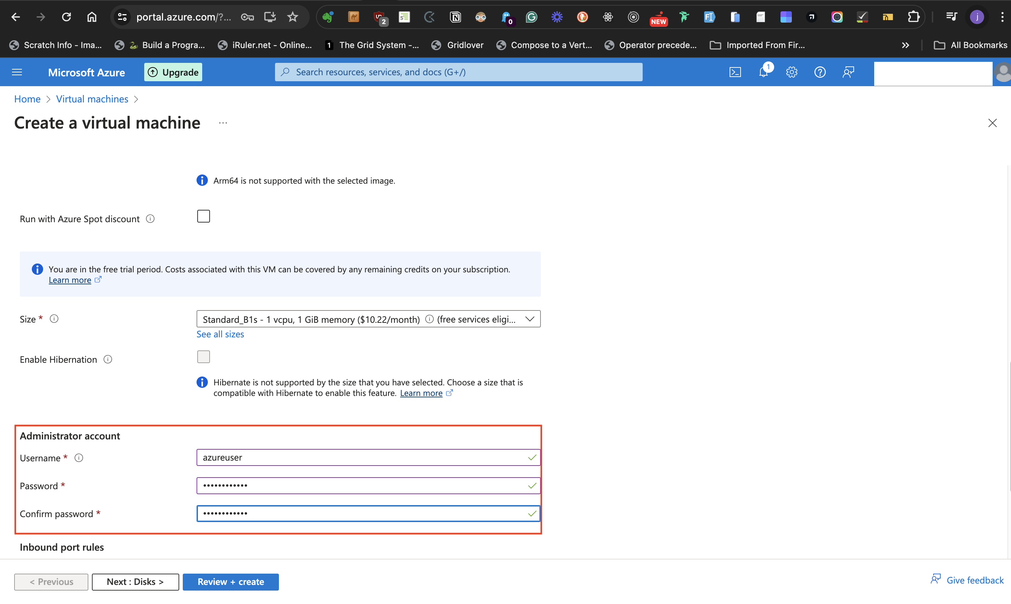
Task: Check the Enable Hibernation box
Action: point(203,356)
